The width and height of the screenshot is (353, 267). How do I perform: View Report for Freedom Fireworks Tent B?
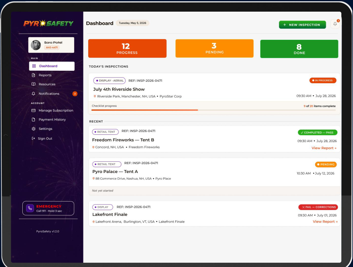[324, 148]
